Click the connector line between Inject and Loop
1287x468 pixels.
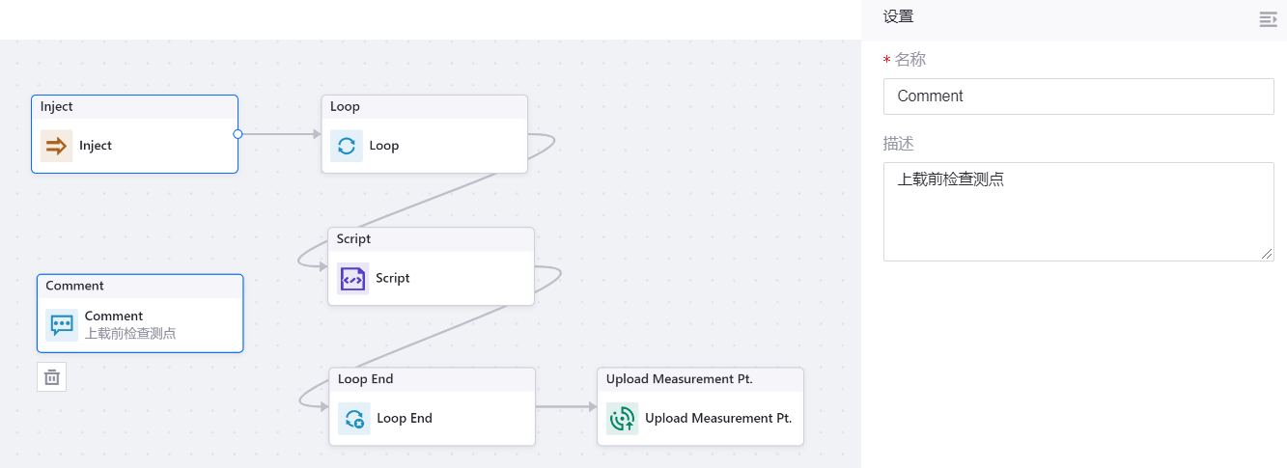[x=280, y=134]
